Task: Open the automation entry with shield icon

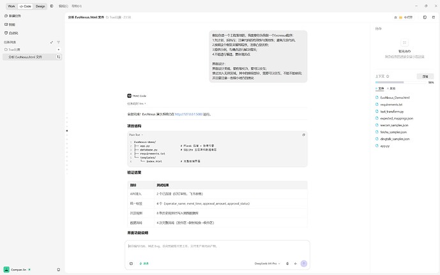Action: tap(11, 33)
